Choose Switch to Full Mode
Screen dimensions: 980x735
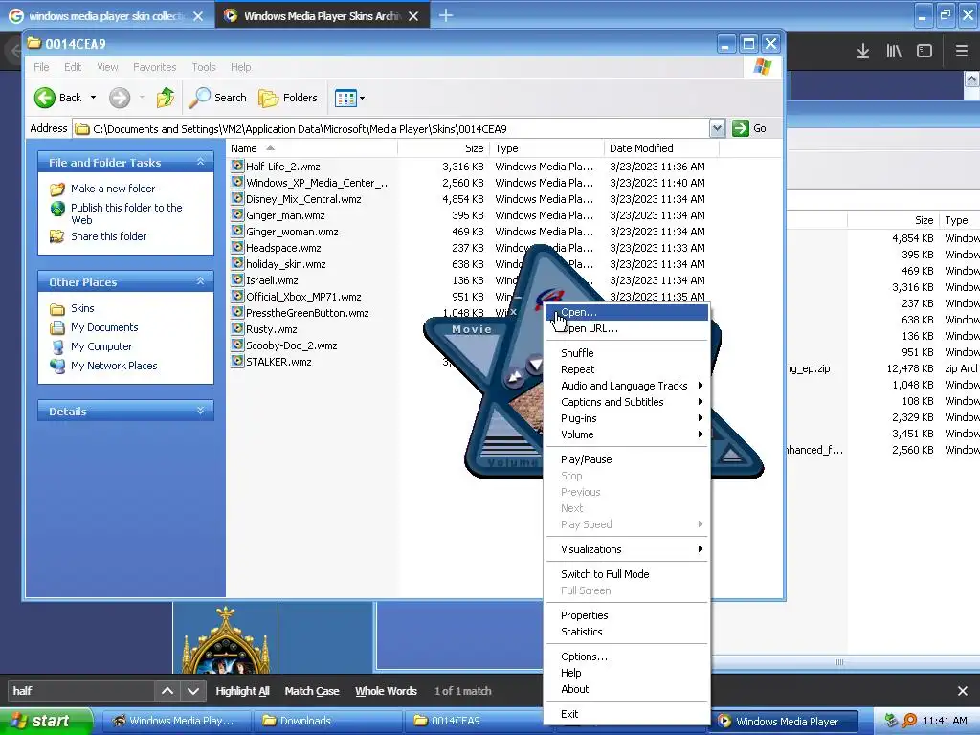coord(628,574)
